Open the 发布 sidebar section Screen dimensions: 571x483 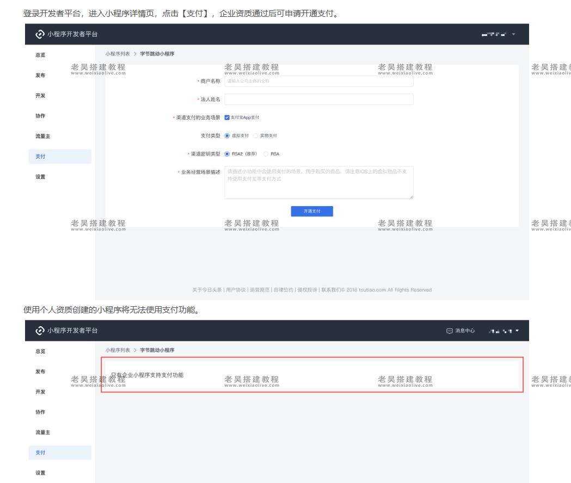[x=40, y=75]
